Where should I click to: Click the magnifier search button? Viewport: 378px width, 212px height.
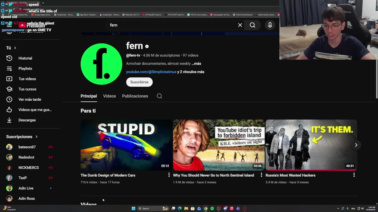(x=252, y=25)
